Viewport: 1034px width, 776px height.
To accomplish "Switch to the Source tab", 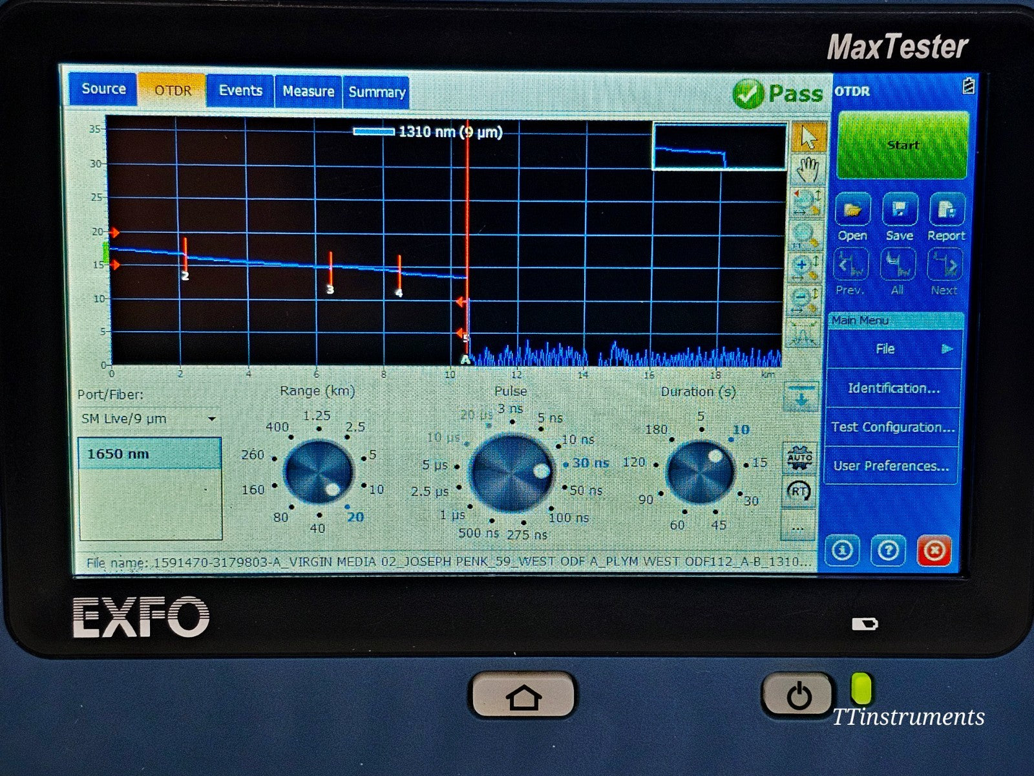I will (103, 89).
